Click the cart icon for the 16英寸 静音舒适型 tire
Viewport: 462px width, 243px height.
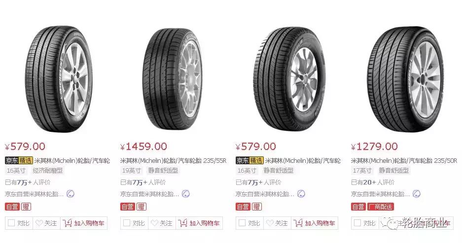tap(297, 223)
